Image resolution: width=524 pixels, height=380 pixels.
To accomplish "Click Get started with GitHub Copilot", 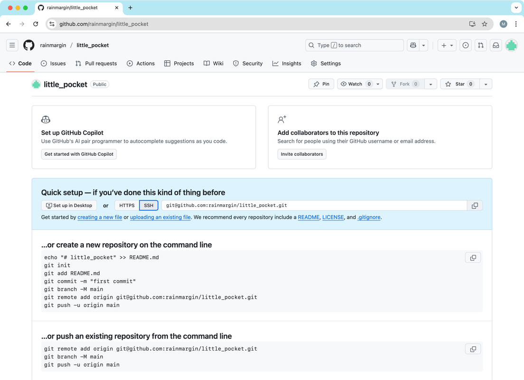I will [79, 154].
